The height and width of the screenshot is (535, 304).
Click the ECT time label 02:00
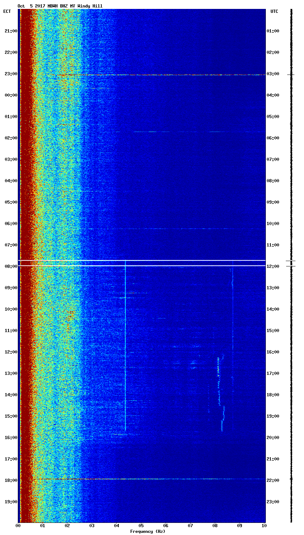click(11, 138)
